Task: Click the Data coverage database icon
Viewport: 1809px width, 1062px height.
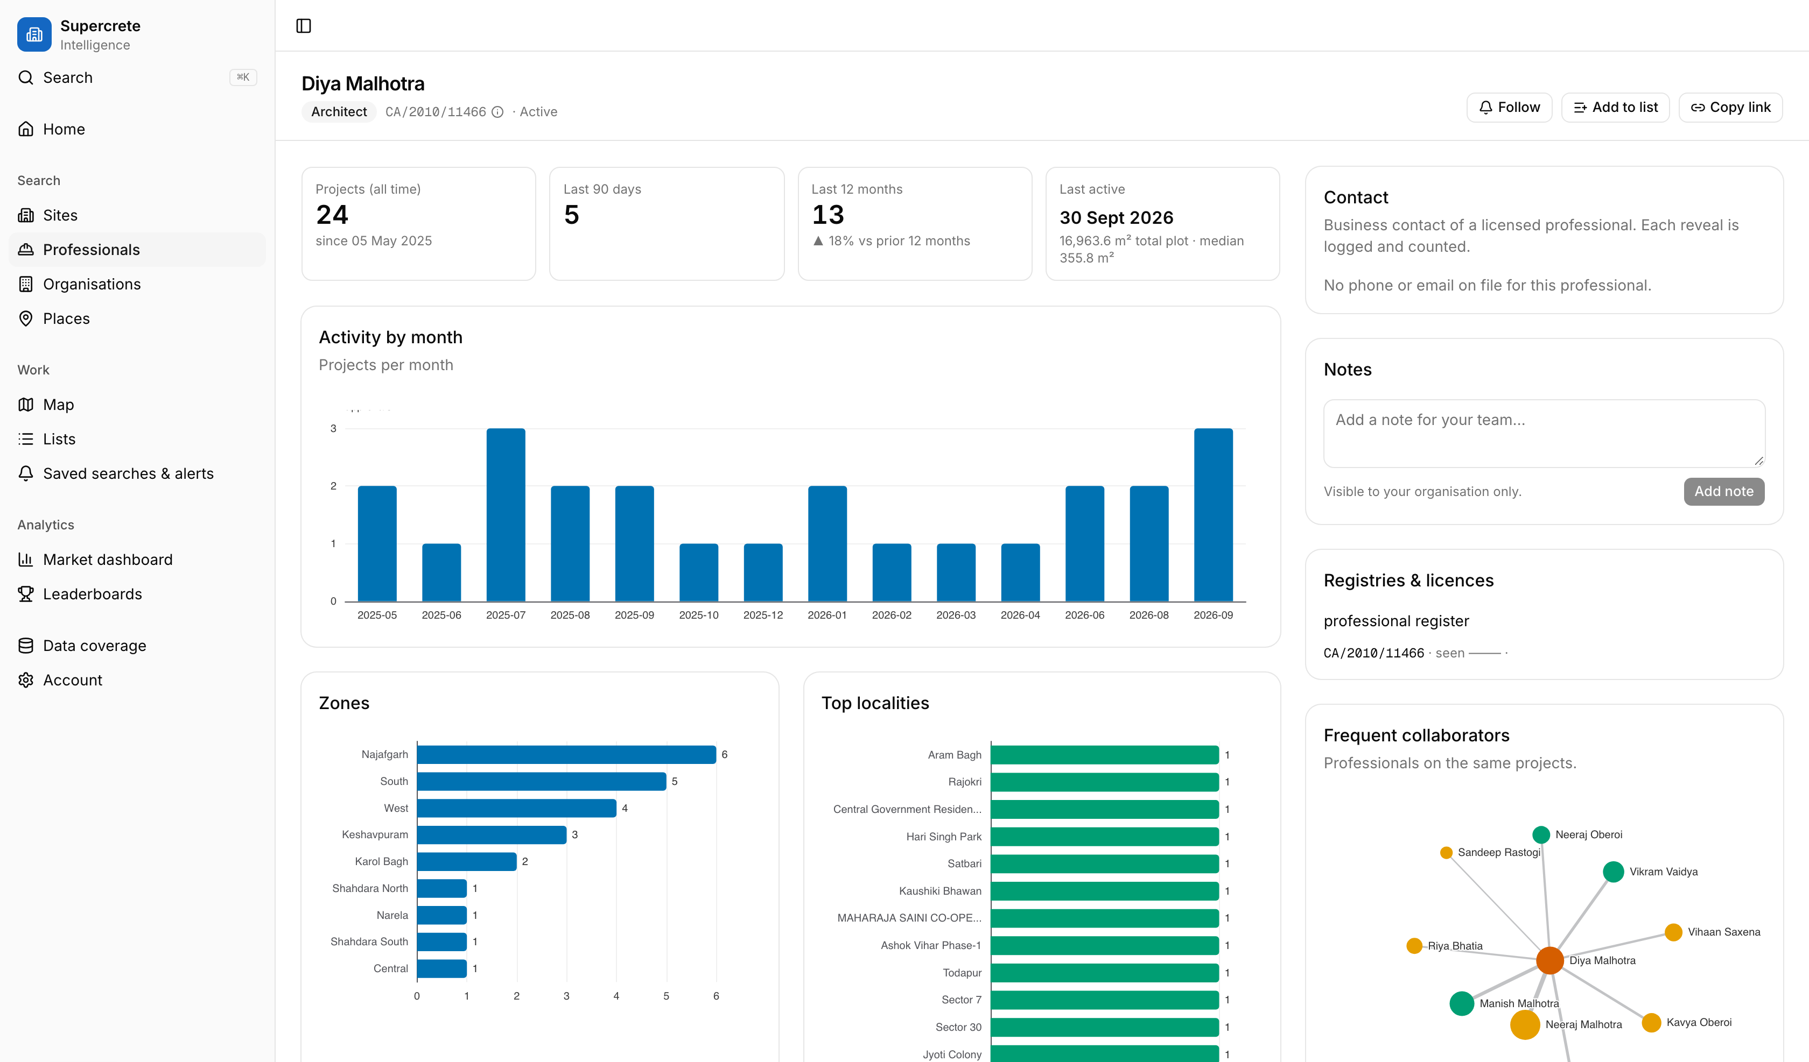Action: (x=26, y=646)
